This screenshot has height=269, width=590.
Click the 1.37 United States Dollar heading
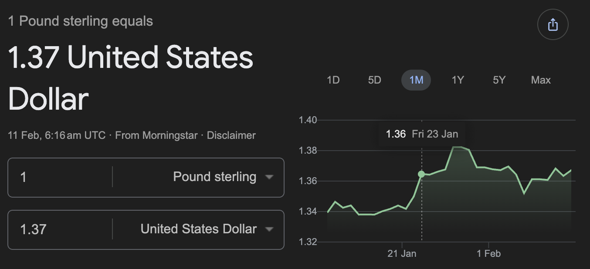(x=131, y=78)
